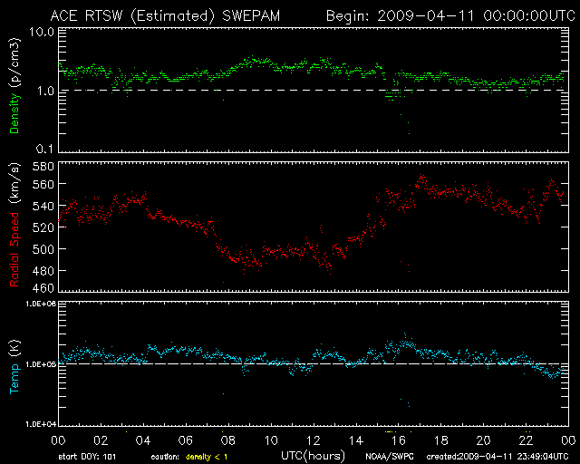Click the 'NOAA/SWPC' credit text

click(390, 457)
